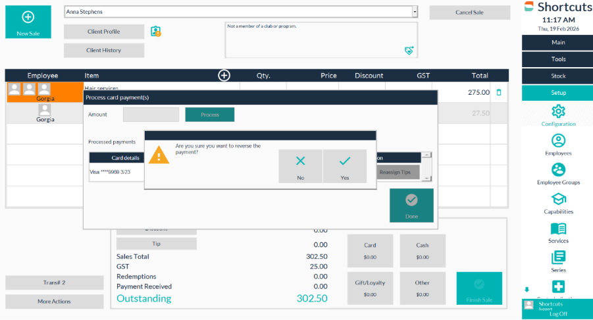Delete the Hair services line with trash icon

(x=498, y=92)
